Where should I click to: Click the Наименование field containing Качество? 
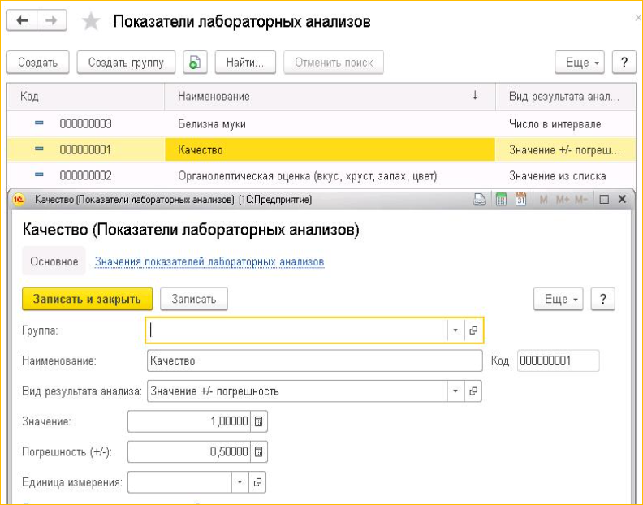[x=314, y=360]
